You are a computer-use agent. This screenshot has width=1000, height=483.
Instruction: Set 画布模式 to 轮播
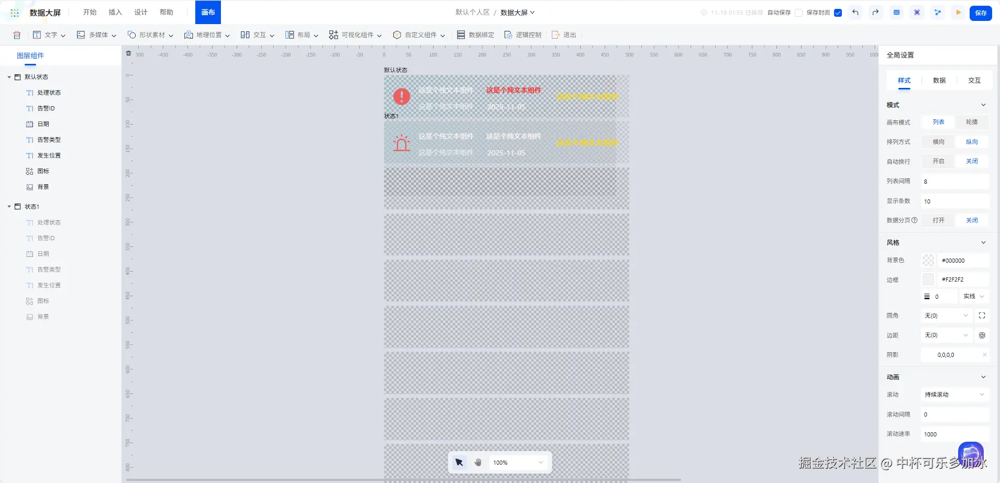point(972,122)
